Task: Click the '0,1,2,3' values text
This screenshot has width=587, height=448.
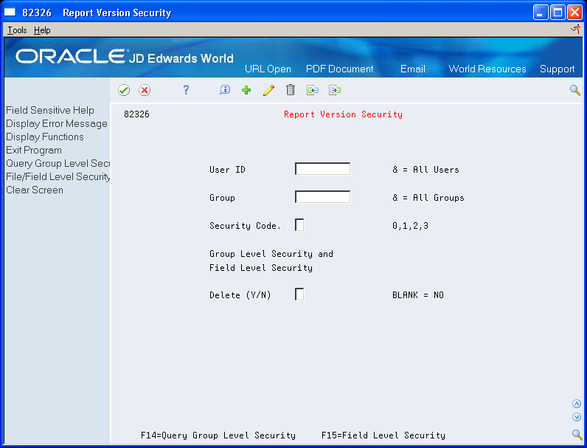Action: point(410,226)
